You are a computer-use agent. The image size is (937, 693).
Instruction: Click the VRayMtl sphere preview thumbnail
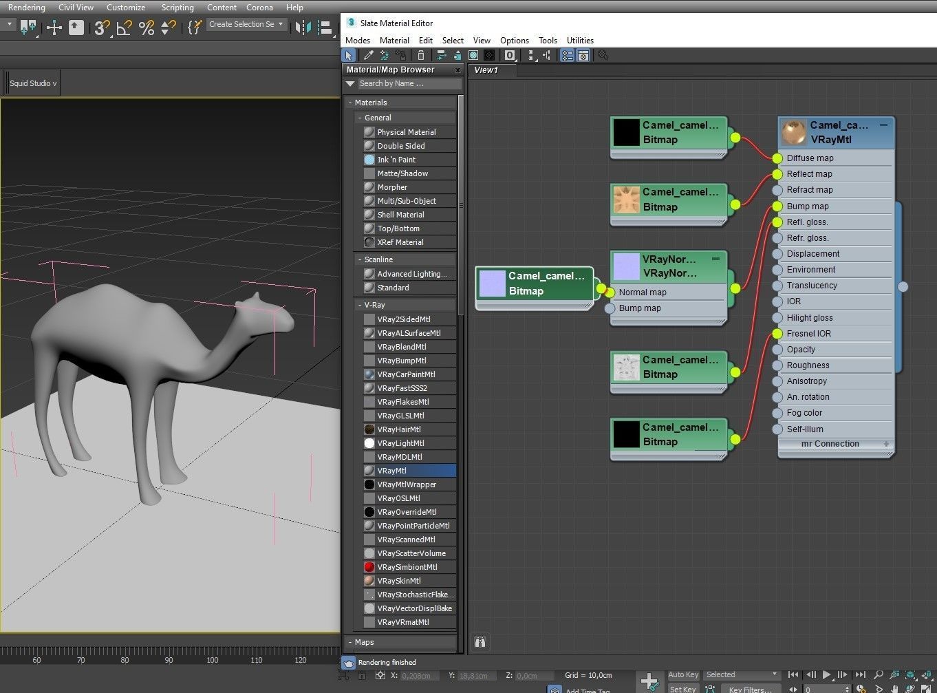(x=793, y=132)
